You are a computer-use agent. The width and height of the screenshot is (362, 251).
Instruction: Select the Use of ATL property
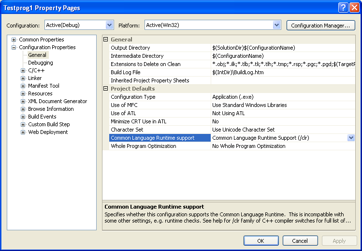point(160,113)
